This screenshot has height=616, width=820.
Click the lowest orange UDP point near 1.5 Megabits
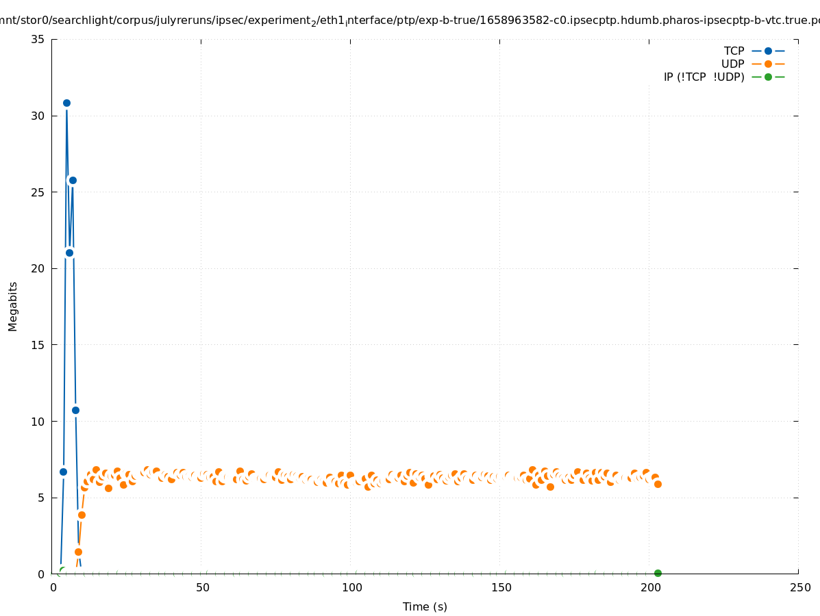point(78,552)
